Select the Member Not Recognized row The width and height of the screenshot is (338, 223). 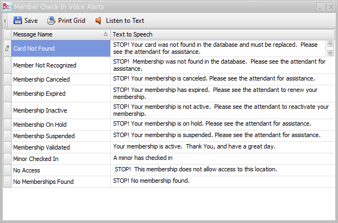[169, 65]
